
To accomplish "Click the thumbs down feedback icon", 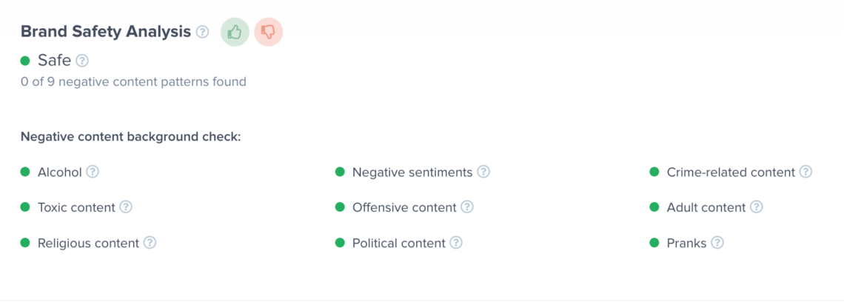I will tap(268, 32).
